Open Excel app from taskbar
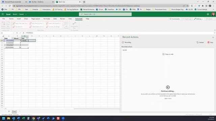216x121 pixels. pos(23,118)
